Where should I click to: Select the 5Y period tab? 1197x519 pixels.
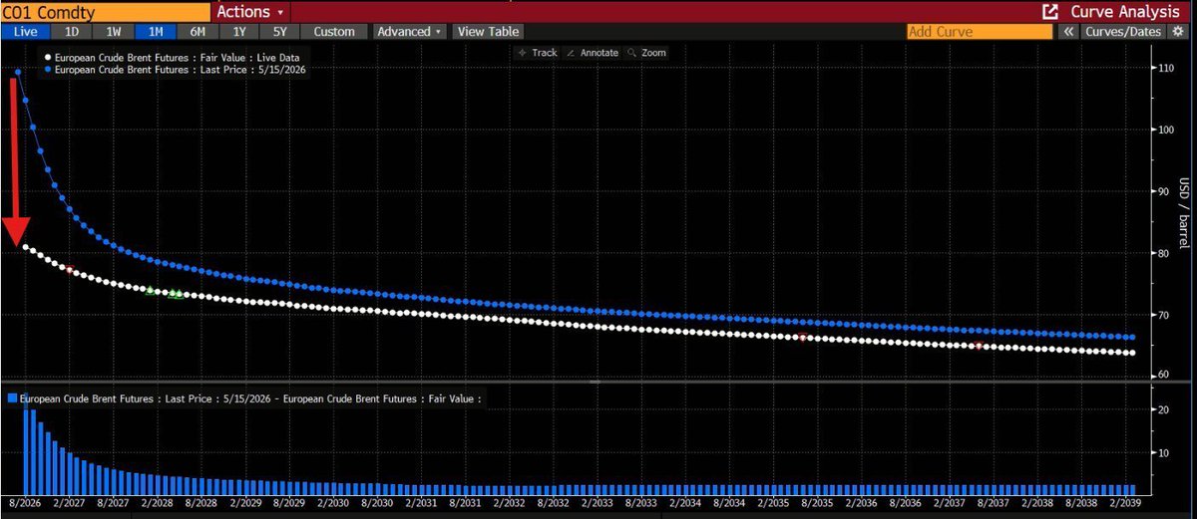pyautogui.click(x=277, y=31)
